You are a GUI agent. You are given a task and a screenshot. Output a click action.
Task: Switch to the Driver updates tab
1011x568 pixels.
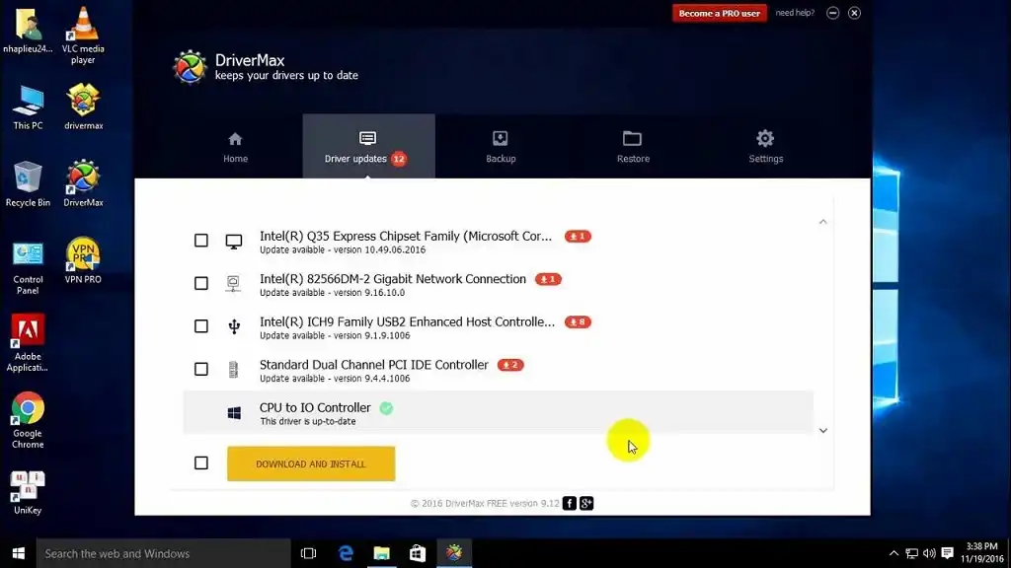[x=367, y=146]
